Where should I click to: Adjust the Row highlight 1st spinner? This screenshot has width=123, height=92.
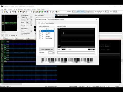[x=108, y=12]
